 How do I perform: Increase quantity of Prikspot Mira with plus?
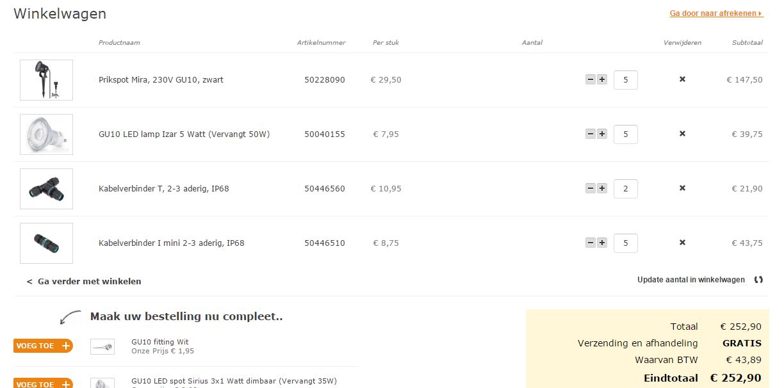602,79
